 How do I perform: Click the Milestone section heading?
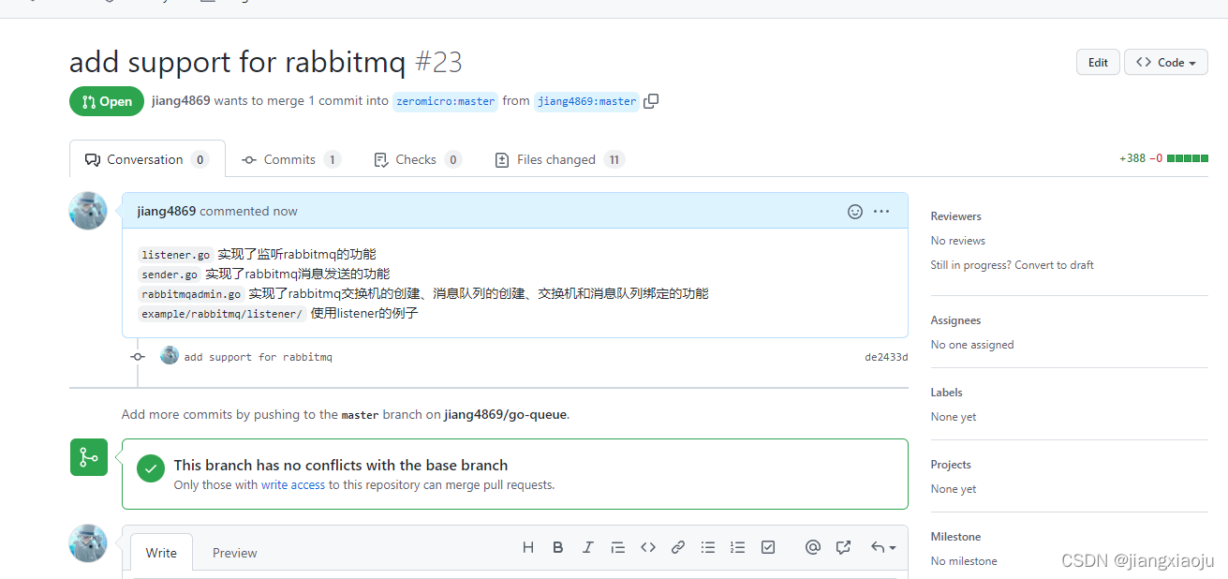(955, 537)
